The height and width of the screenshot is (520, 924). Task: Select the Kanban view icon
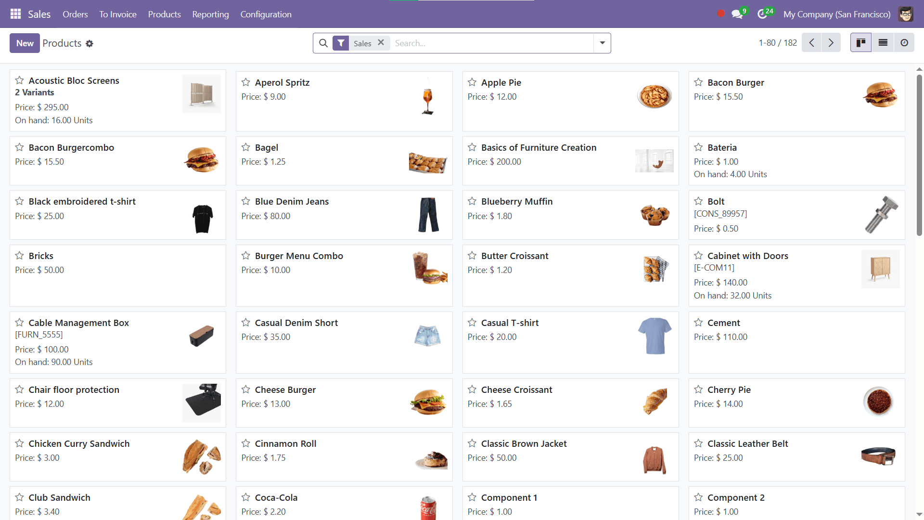tap(861, 42)
